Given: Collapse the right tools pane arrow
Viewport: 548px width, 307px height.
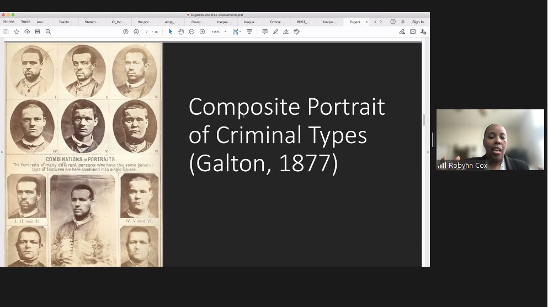Looking at the screenshot, I should pos(428,152).
